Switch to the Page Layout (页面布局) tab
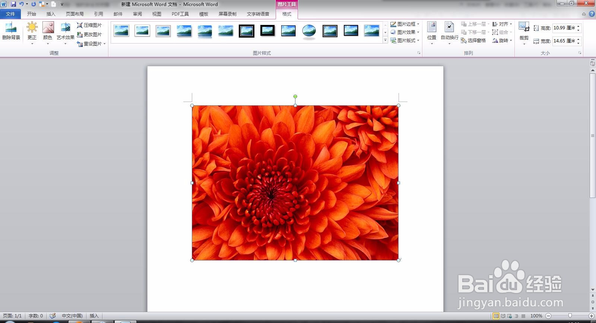This screenshot has height=323, width=596. (x=75, y=14)
